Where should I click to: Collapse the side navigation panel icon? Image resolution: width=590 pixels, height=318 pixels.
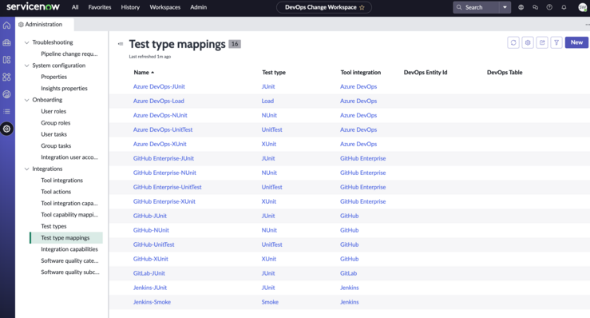121,44
